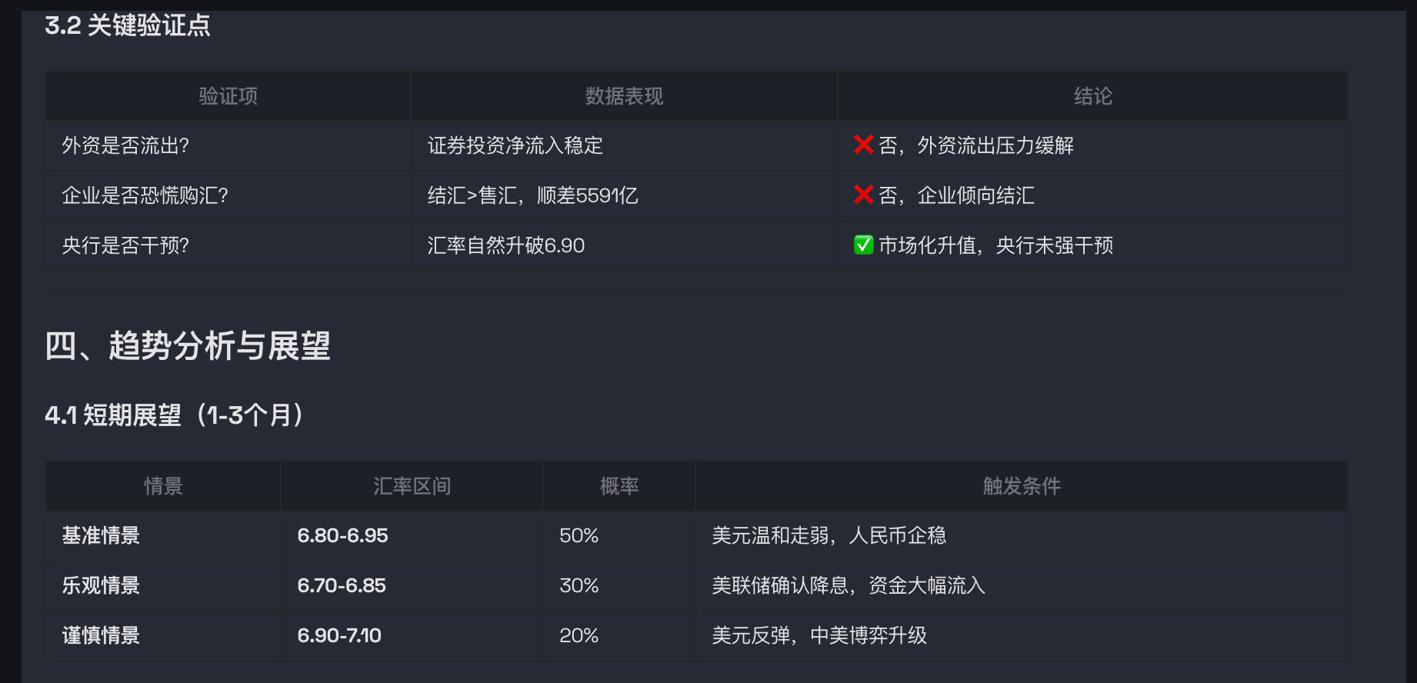Select the 数据表现 column header
The height and width of the screenshot is (683, 1417).
point(624,96)
